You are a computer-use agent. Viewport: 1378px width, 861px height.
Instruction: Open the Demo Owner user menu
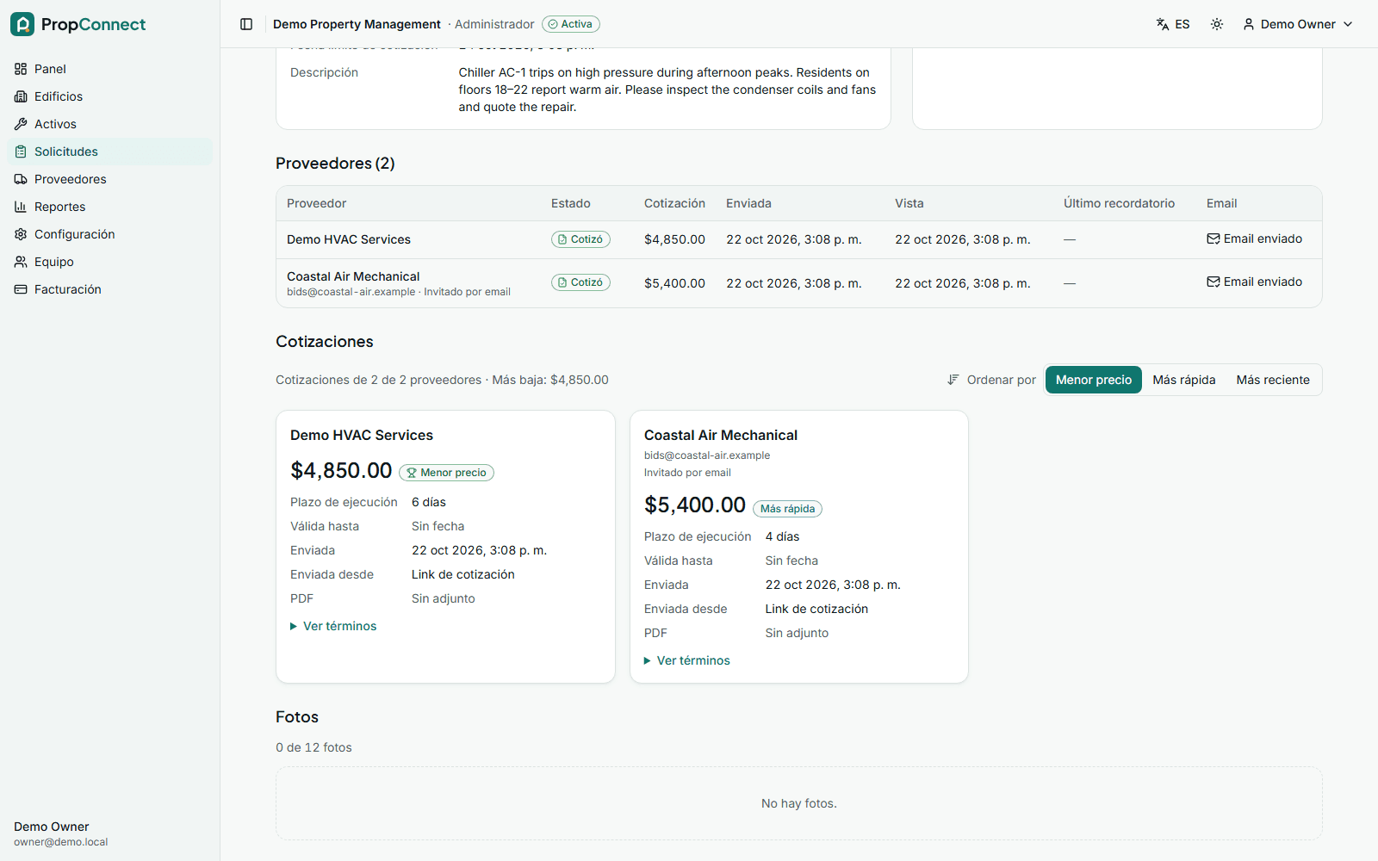(1298, 24)
